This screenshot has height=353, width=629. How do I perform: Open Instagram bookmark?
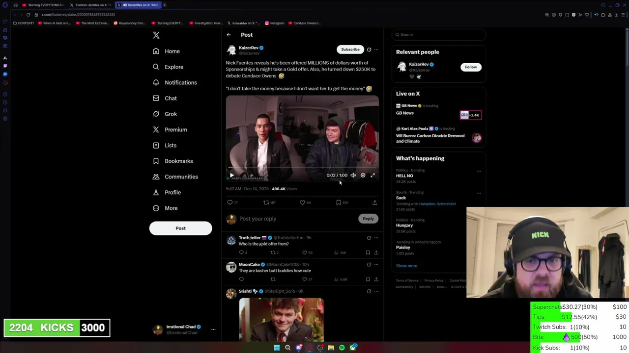274,23
